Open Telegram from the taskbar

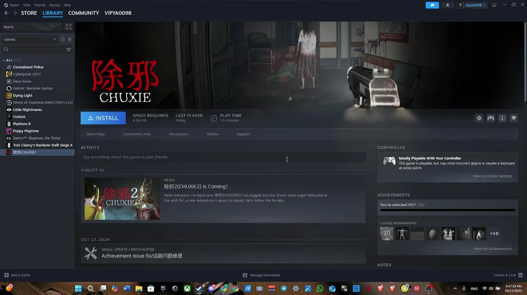coord(283,288)
